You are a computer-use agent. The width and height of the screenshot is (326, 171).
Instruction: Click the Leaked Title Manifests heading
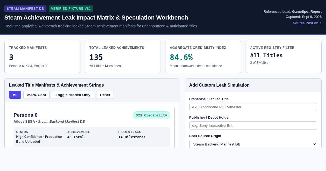pos(56,85)
